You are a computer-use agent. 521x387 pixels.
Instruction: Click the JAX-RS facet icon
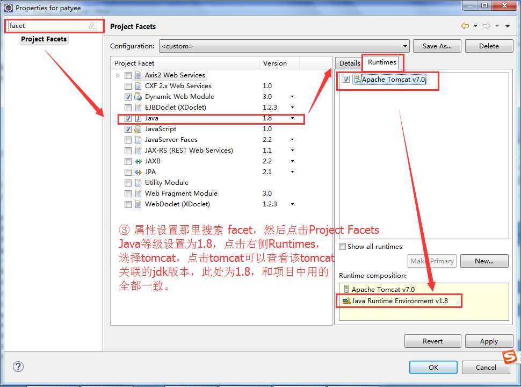138,150
